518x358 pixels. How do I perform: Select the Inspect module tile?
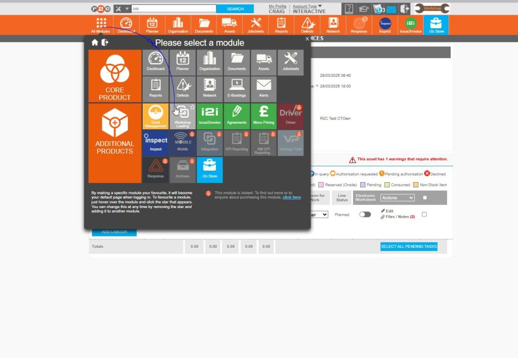coord(155,142)
